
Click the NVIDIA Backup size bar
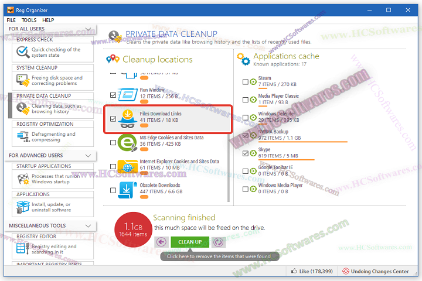(303, 142)
